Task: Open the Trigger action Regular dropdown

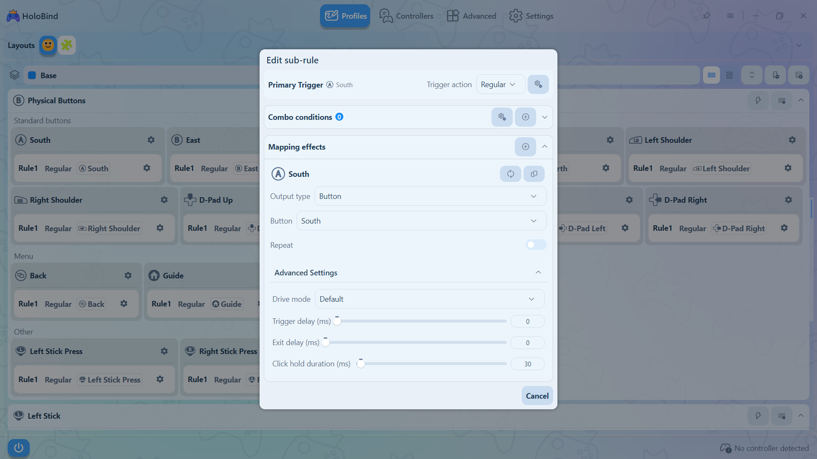Action: click(x=500, y=84)
